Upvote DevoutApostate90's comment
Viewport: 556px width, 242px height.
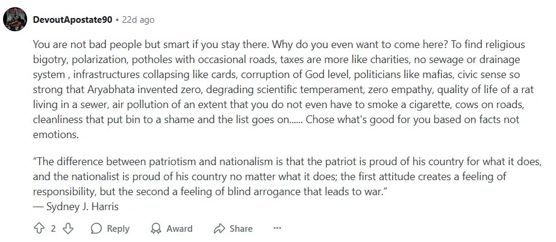click(x=40, y=228)
